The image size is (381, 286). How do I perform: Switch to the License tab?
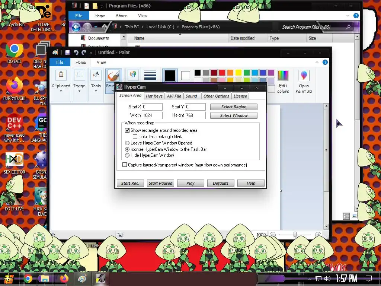tap(240, 96)
